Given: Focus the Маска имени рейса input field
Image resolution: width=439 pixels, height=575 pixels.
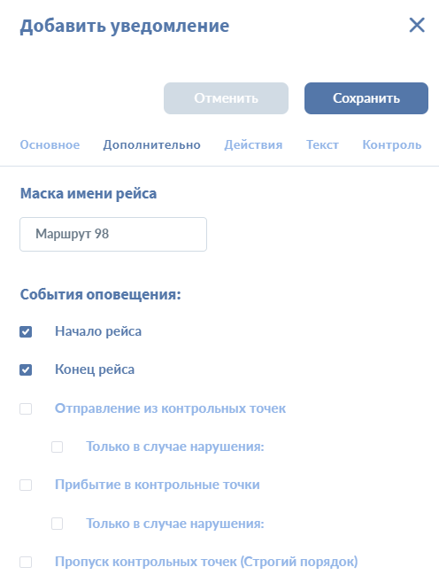Looking at the screenshot, I should tap(113, 234).
